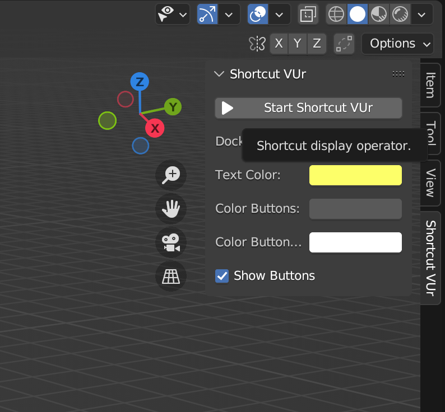Switch to rendered viewport shading

pos(400,14)
